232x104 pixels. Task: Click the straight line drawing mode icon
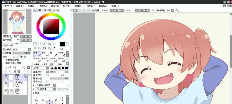[x=177, y=10]
